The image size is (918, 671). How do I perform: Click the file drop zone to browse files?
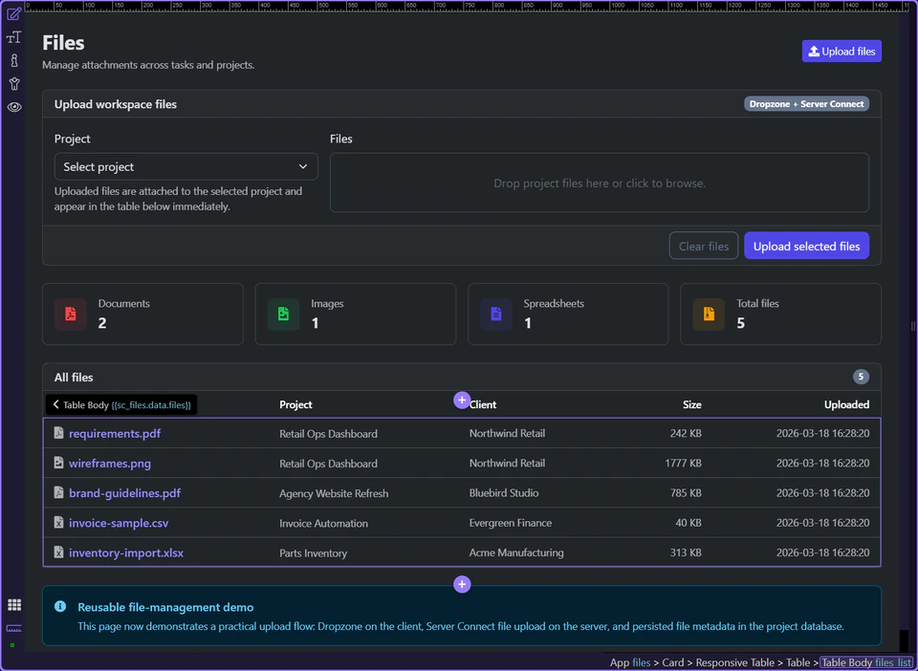[600, 184]
